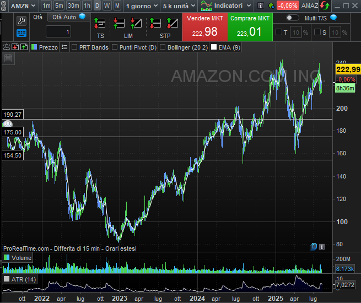Click the red-green refresh arrows icon

[325, 6]
